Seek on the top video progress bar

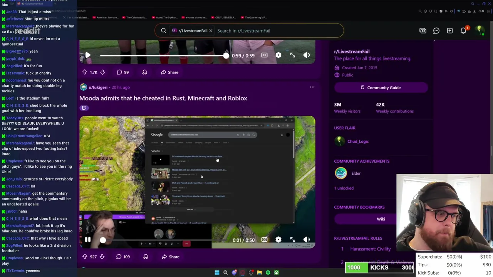(164, 56)
